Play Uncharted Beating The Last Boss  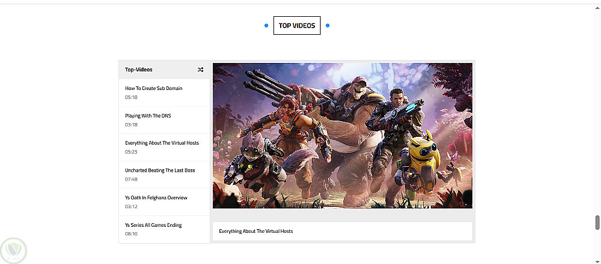point(165,175)
